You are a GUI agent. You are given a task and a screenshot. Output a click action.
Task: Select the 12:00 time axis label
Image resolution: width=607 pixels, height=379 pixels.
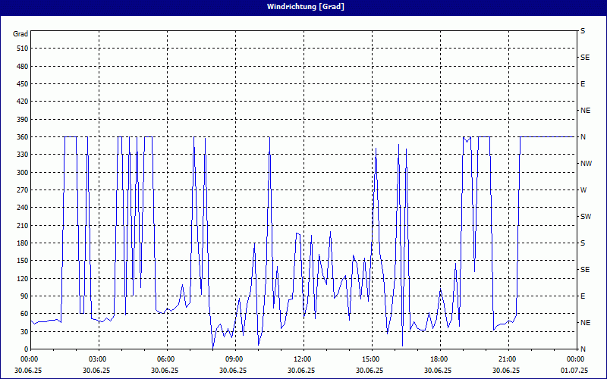[302, 359]
